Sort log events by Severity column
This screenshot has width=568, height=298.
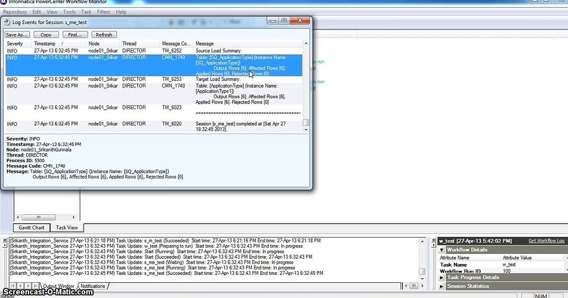point(18,43)
